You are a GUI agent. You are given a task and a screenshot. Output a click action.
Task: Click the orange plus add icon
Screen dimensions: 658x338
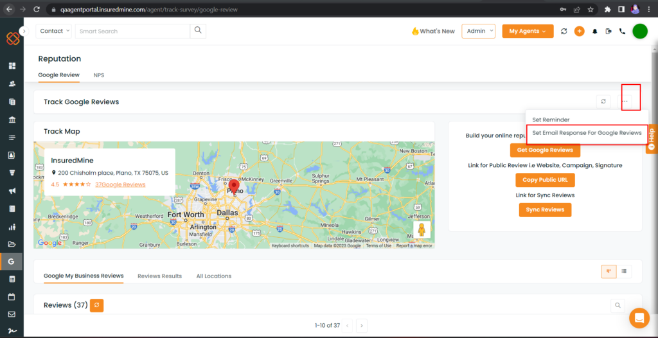click(x=579, y=31)
